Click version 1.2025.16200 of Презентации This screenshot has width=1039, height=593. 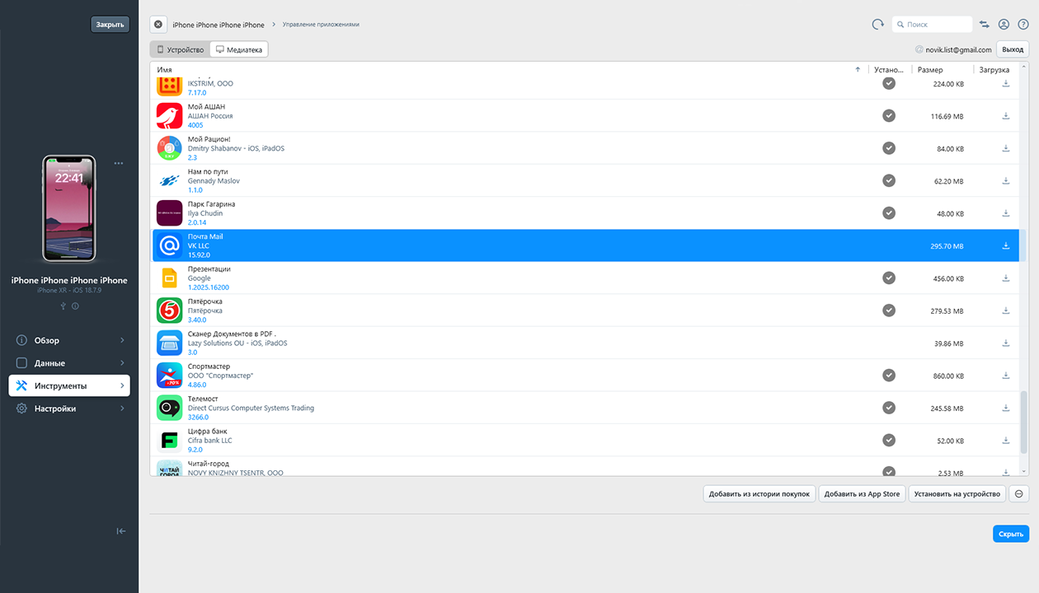click(209, 287)
